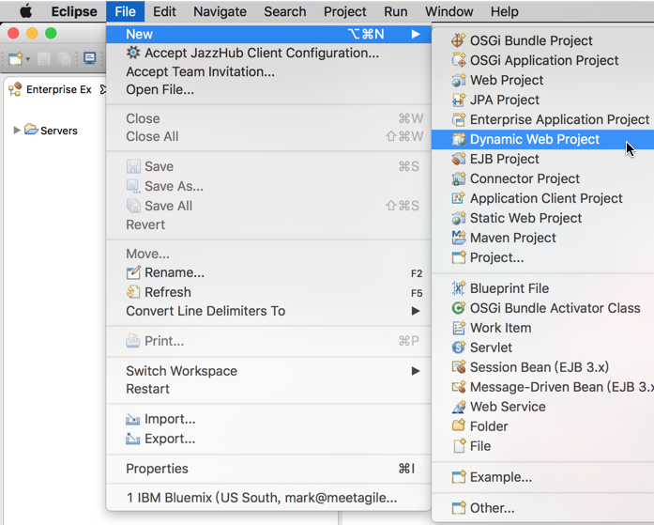Image resolution: width=654 pixels, height=525 pixels.
Task: Open the Search menu
Action: coord(285,11)
